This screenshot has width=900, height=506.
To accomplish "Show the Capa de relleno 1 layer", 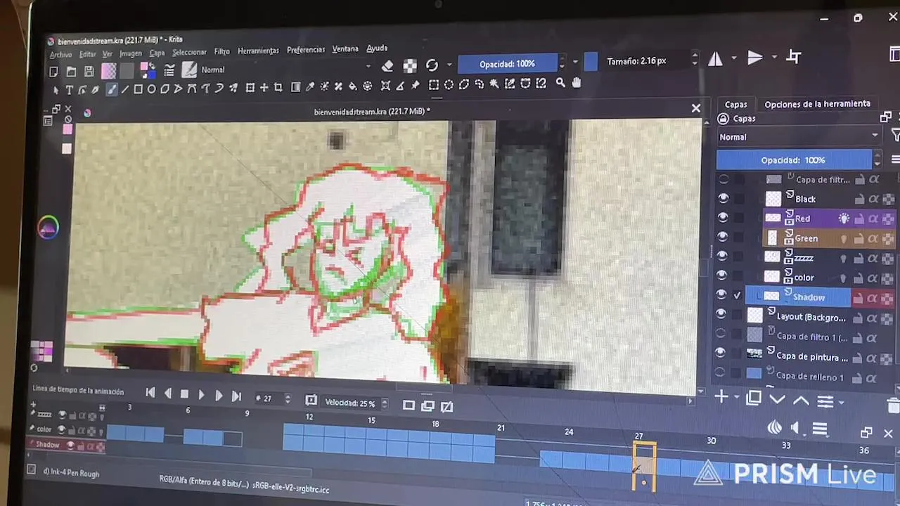I will tap(720, 372).
